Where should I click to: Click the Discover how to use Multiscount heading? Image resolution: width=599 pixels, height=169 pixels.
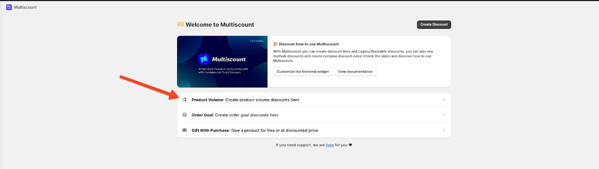point(308,44)
